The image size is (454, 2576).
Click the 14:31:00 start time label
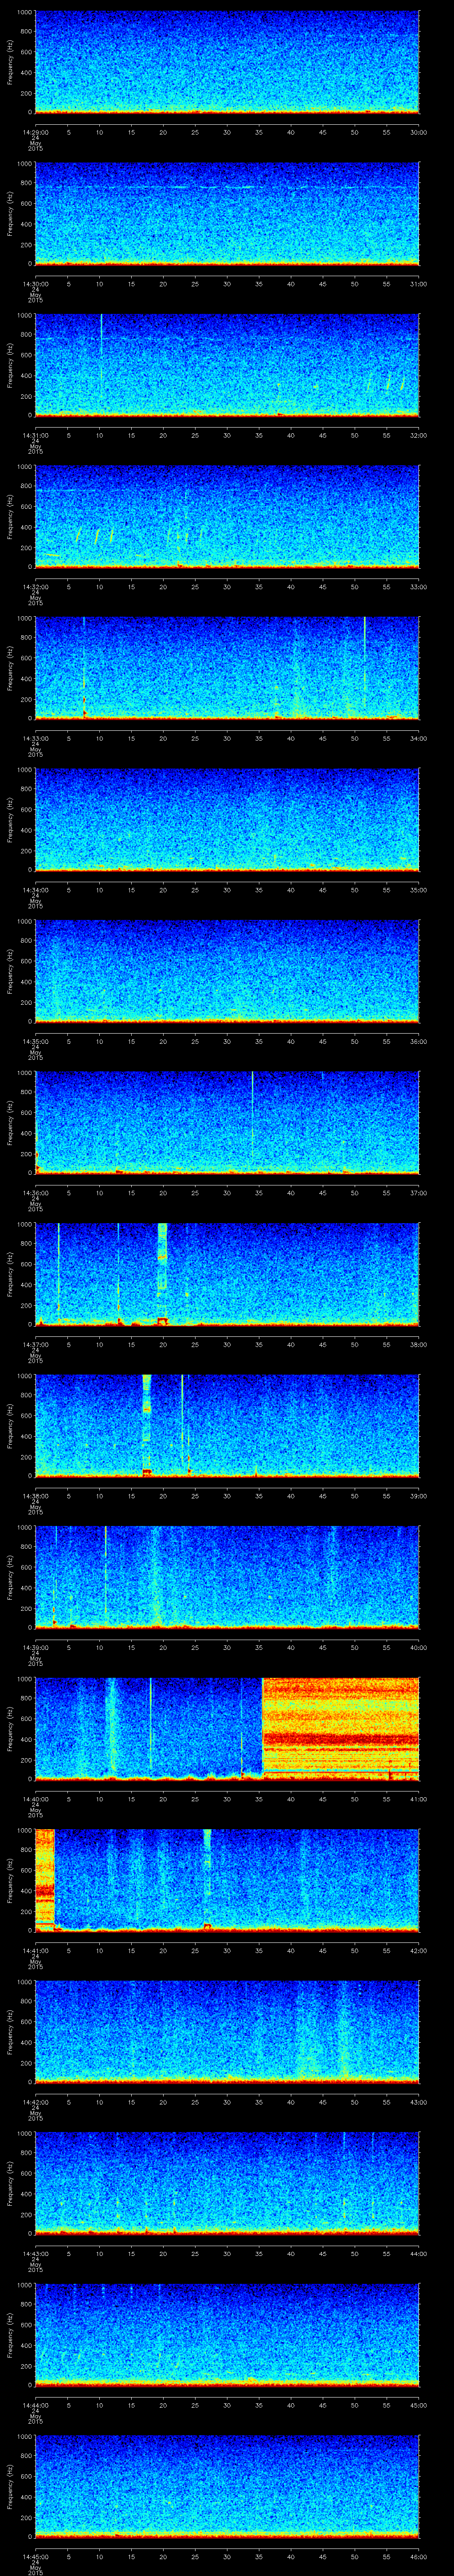[35, 435]
